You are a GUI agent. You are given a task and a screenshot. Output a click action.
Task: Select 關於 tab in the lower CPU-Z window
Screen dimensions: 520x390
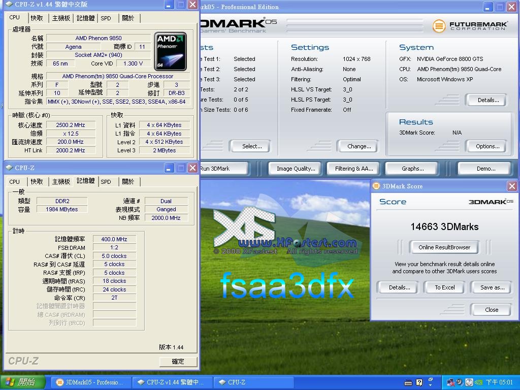pos(128,182)
